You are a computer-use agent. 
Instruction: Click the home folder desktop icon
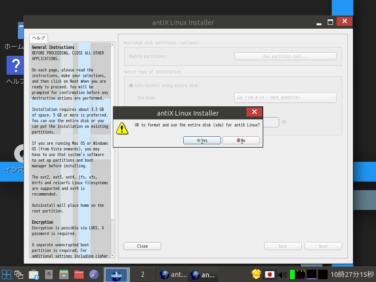point(21,31)
